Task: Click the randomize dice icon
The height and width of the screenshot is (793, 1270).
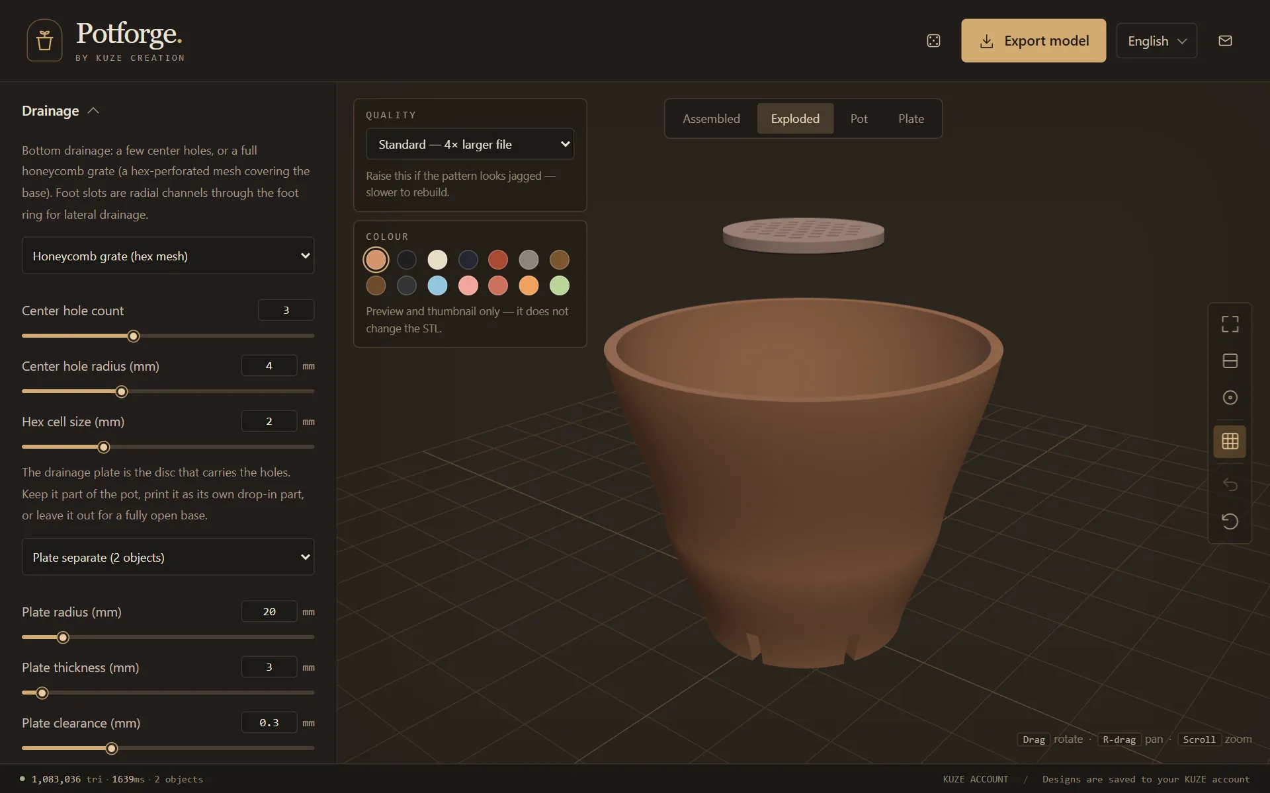Action: (x=933, y=41)
